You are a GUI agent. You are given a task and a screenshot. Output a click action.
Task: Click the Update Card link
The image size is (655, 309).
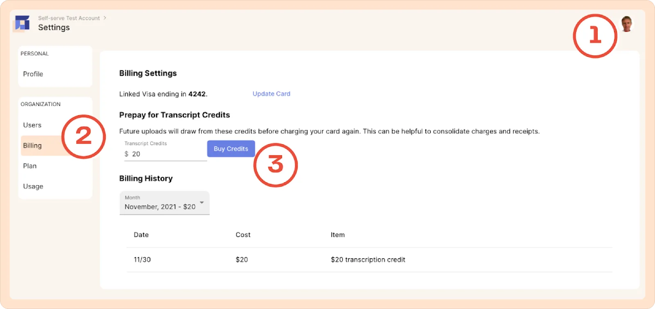(x=271, y=94)
